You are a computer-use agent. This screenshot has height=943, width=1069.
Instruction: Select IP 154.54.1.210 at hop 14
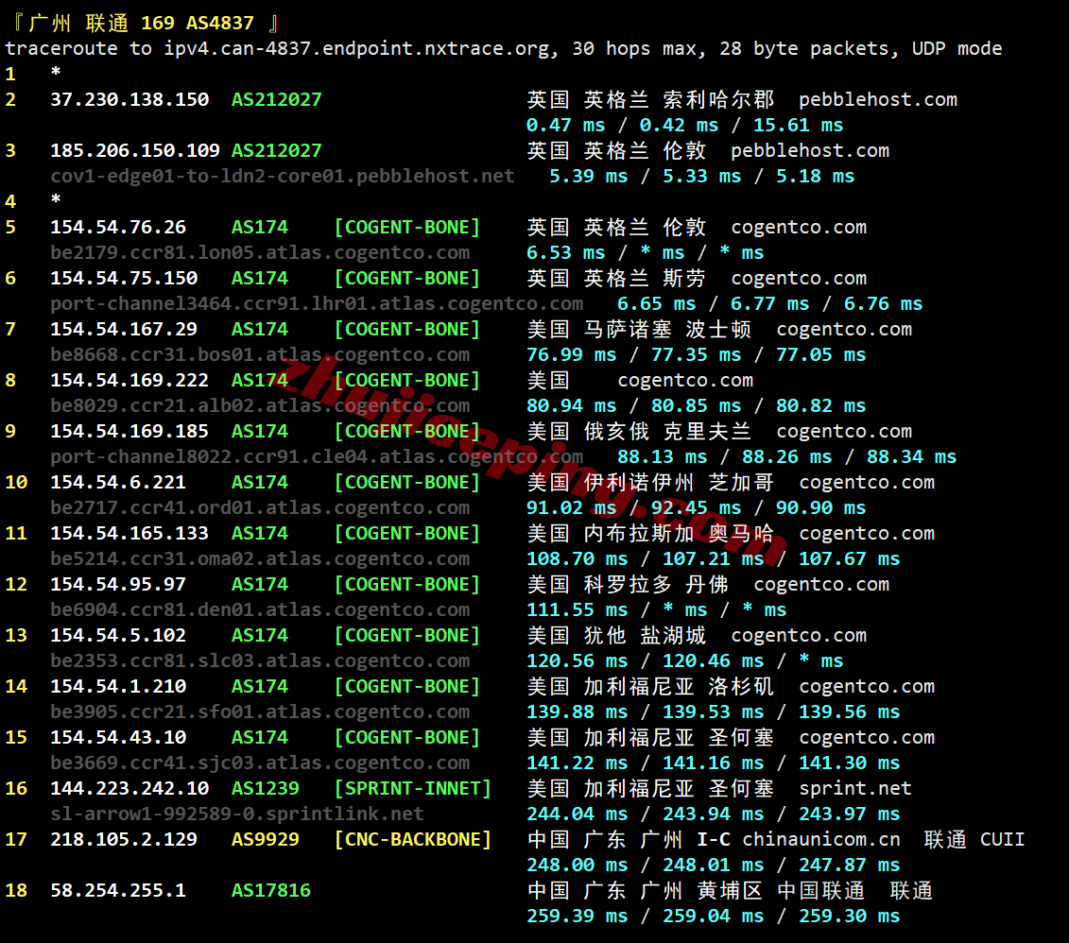coord(118,687)
